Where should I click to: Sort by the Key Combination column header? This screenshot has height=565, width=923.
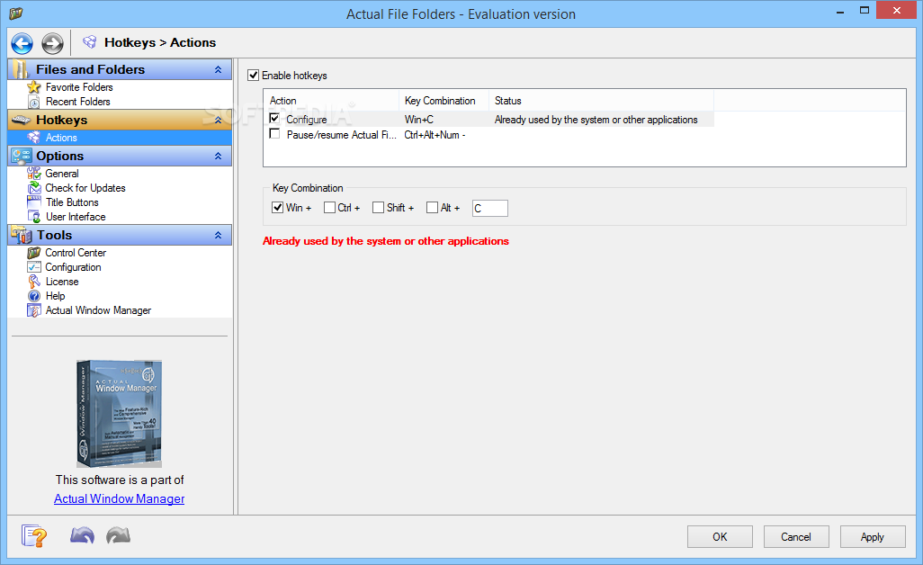coord(444,101)
